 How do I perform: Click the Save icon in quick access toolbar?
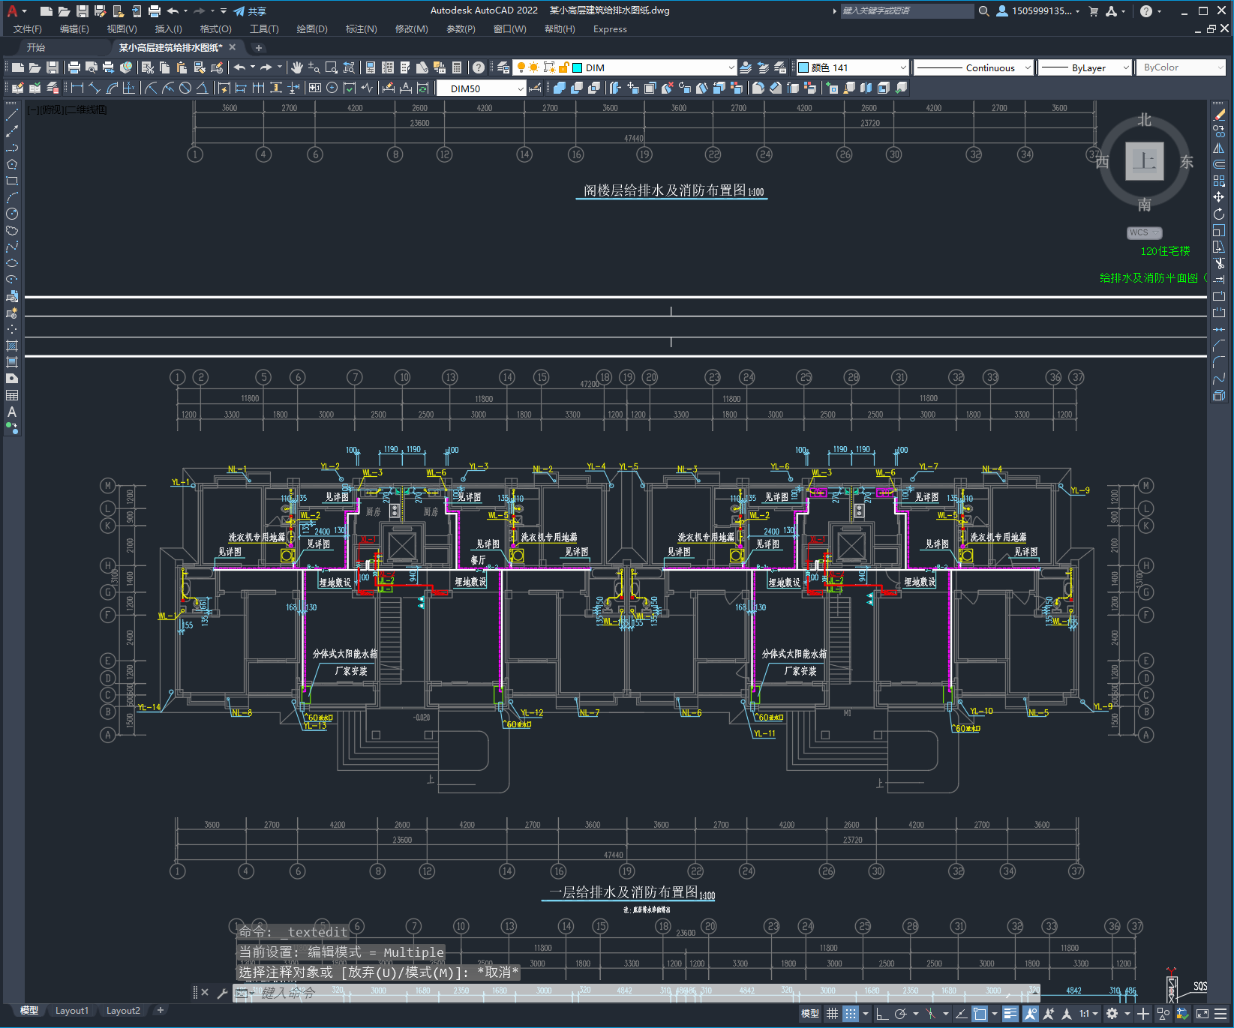(83, 11)
